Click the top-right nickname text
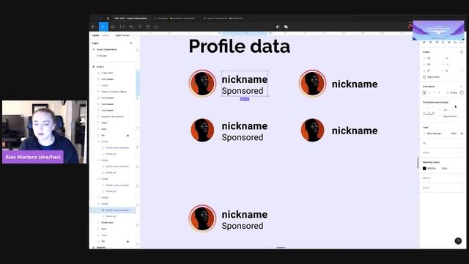 click(355, 84)
